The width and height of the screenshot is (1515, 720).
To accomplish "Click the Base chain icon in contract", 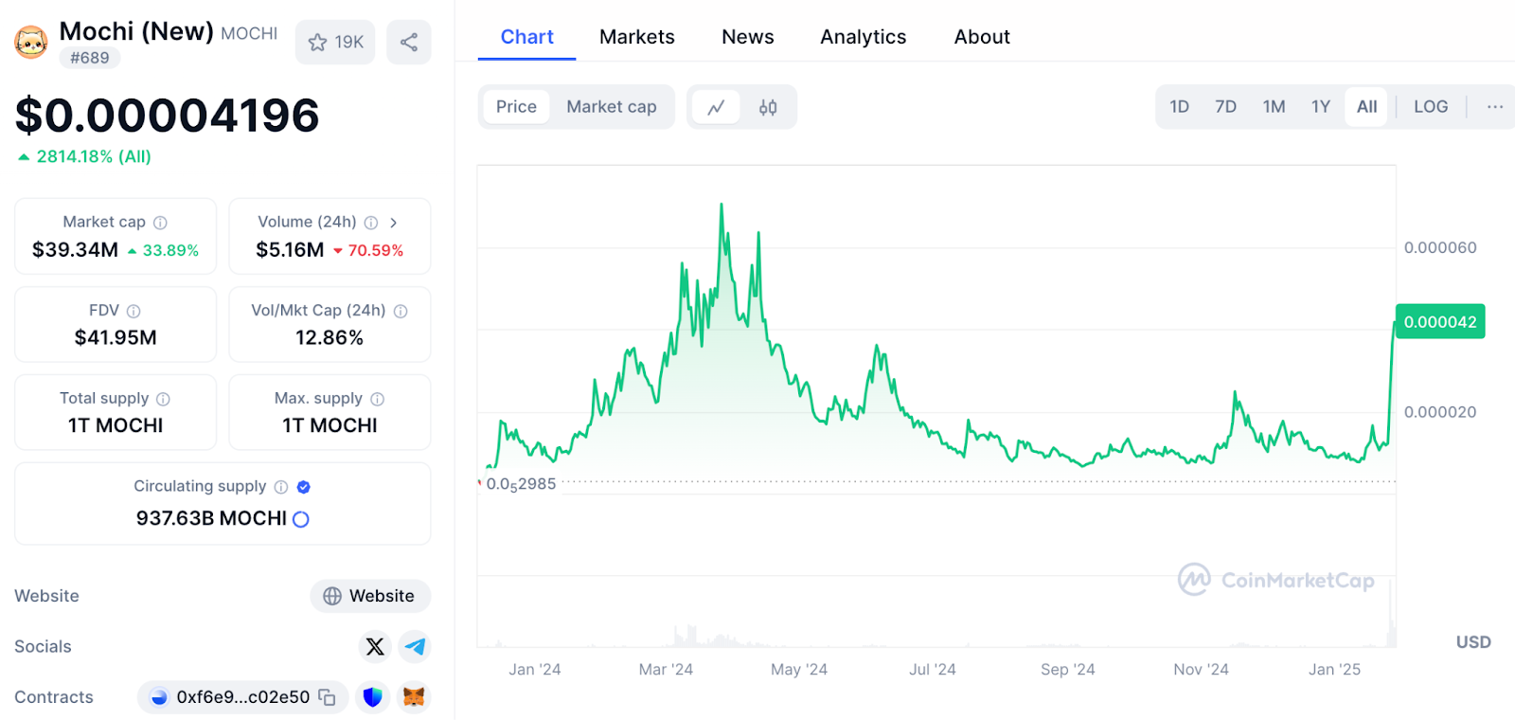I will (159, 697).
